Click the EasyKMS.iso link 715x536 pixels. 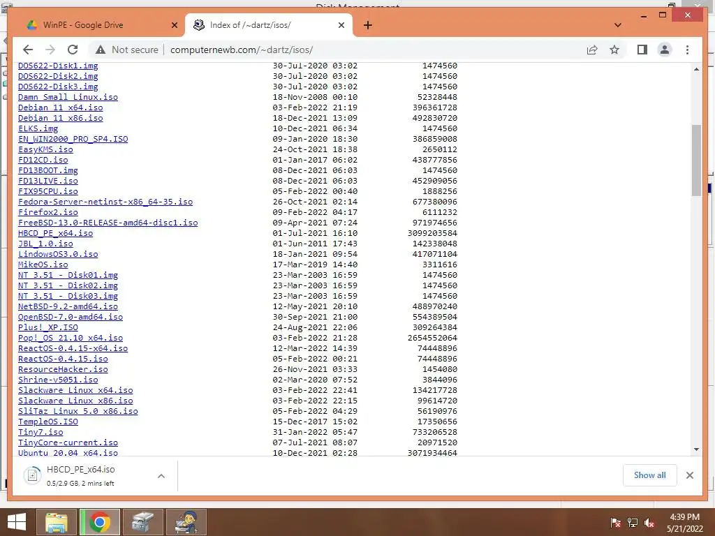(45, 149)
